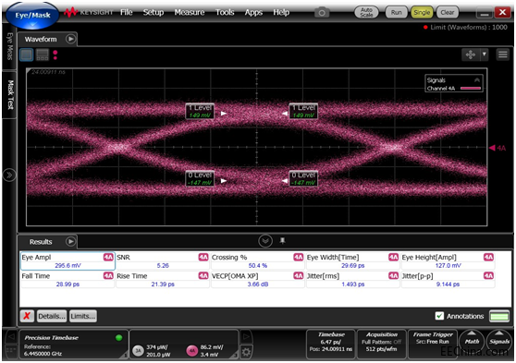Image resolution: width=516 pixels, height=363 pixels.
Task: Select the Fall Time measurement
Action: [68, 280]
